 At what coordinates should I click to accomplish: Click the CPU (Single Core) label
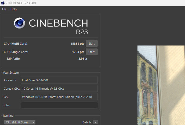tap(16, 52)
